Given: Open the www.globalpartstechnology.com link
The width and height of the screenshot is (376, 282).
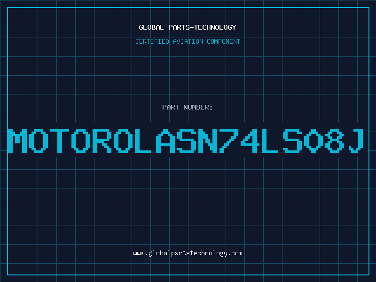Looking at the screenshot, I should pos(188,253).
